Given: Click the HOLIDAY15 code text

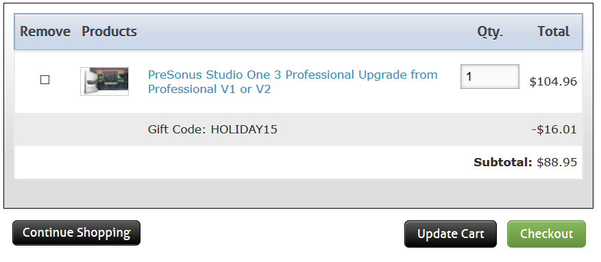Looking at the screenshot, I should pos(244,129).
